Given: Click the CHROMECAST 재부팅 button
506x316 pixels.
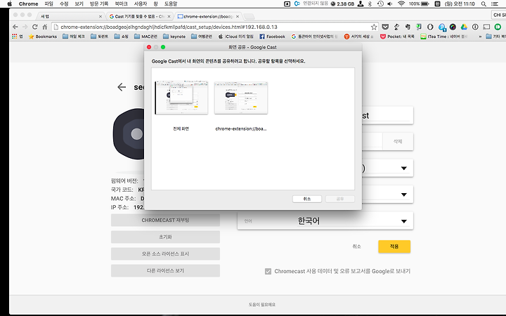Looking at the screenshot, I should [x=165, y=220].
